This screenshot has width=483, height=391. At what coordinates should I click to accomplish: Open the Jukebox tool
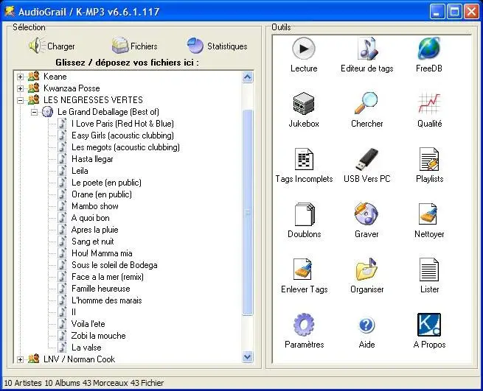304,110
